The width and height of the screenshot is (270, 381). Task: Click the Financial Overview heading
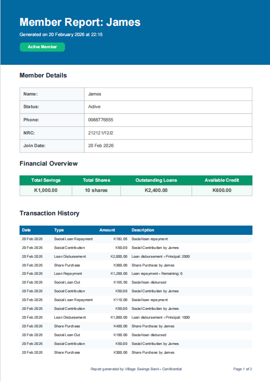tap(49, 164)
